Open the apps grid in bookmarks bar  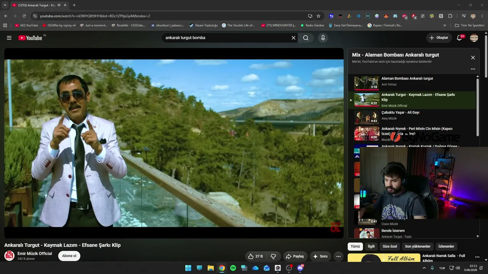point(5,25)
